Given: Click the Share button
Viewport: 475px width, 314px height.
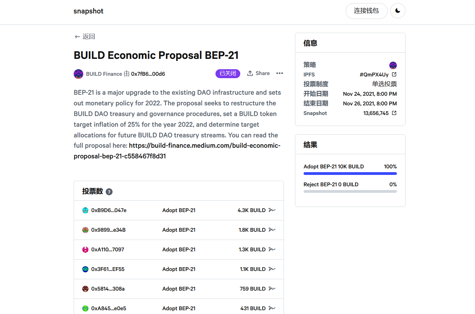Looking at the screenshot, I should coord(258,73).
